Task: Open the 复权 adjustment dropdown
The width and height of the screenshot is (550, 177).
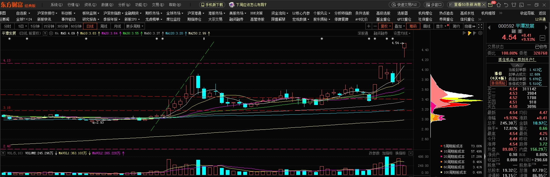Action: click(x=386, y=26)
